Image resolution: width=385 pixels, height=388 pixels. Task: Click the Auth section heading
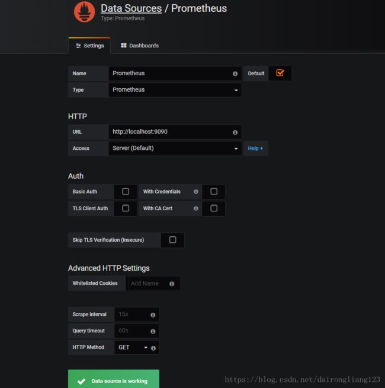click(76, 176)
